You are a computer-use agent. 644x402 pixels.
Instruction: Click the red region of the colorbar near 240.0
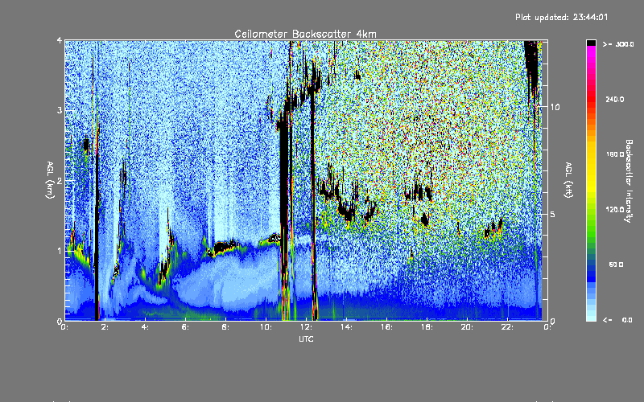coord(591,99)
